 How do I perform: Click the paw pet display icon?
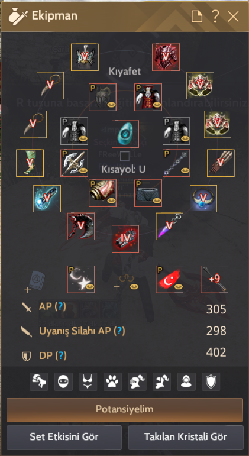pyautogui.click(x=112, y=382)
